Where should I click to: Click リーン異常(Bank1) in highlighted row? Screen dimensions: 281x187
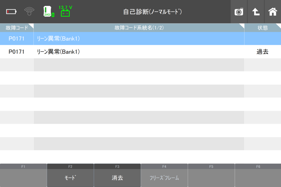point(58,39)
